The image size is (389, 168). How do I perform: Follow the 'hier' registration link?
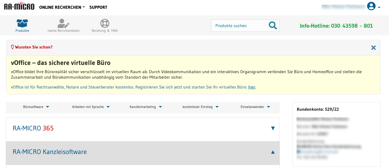pyautogui.click(x=252, y=87)
